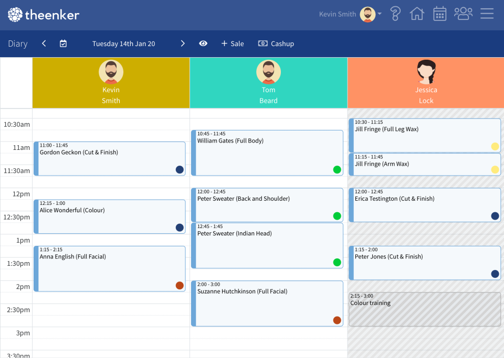Select the Colour training block

coord(424,309)
